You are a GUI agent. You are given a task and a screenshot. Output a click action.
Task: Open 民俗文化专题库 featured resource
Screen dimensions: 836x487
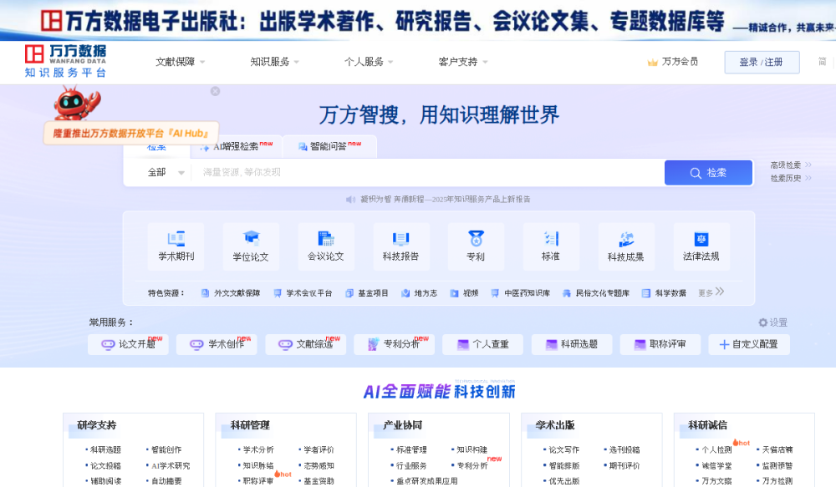click(x=596, y=293)
